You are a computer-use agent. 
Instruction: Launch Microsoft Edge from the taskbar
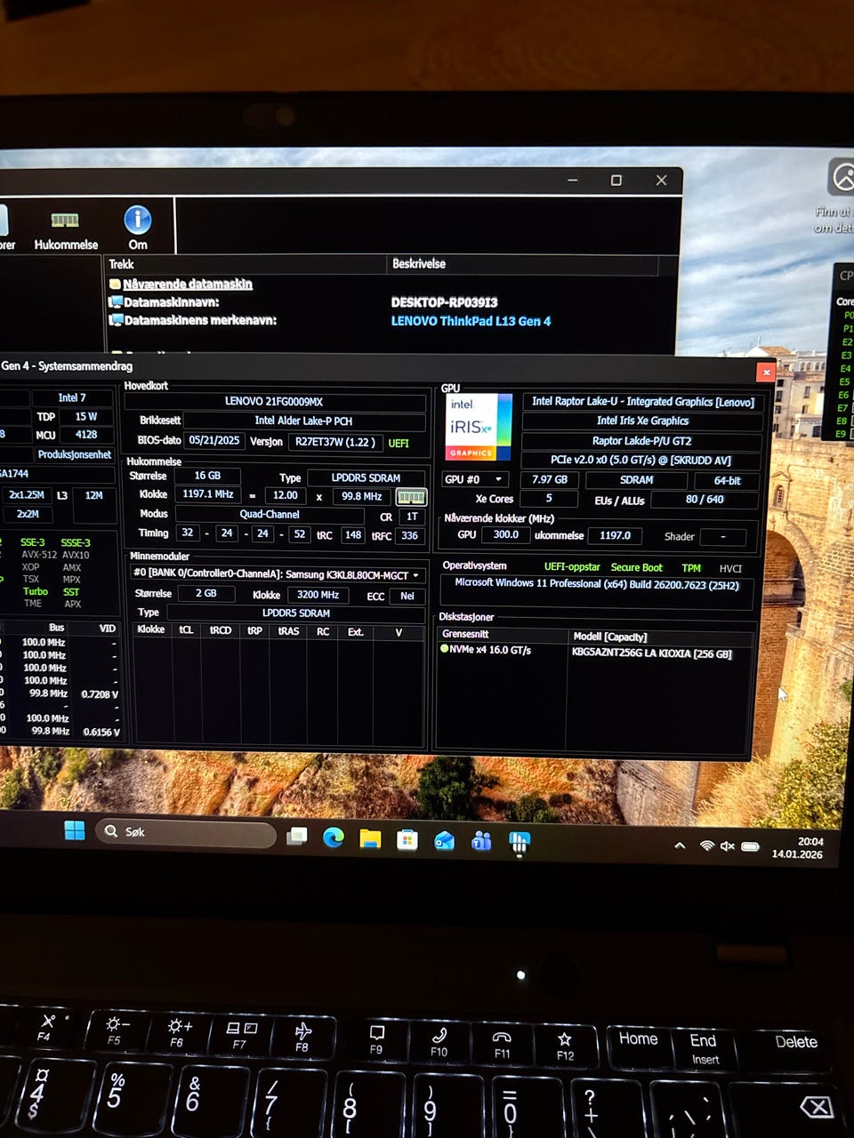tap(333, 837)
